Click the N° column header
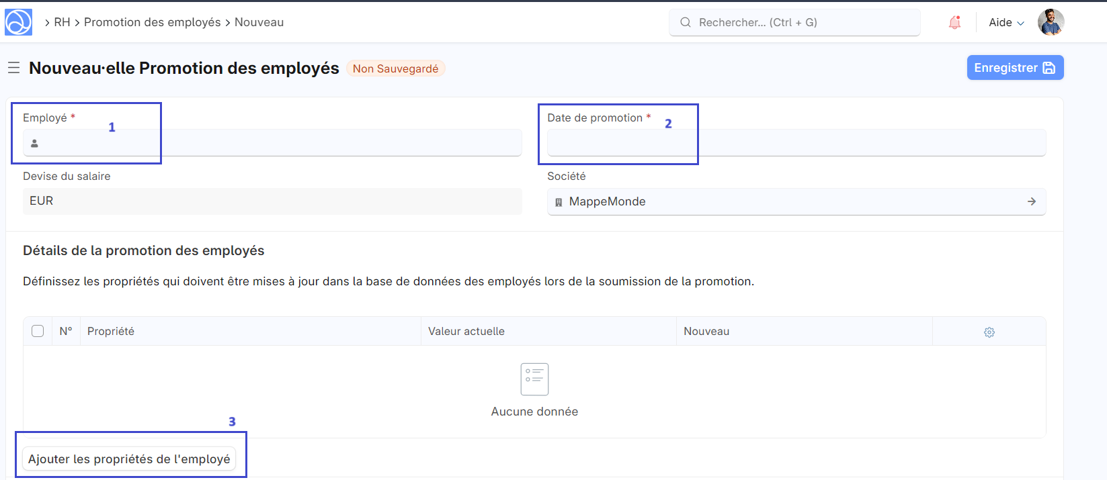 tap(66, 331)
